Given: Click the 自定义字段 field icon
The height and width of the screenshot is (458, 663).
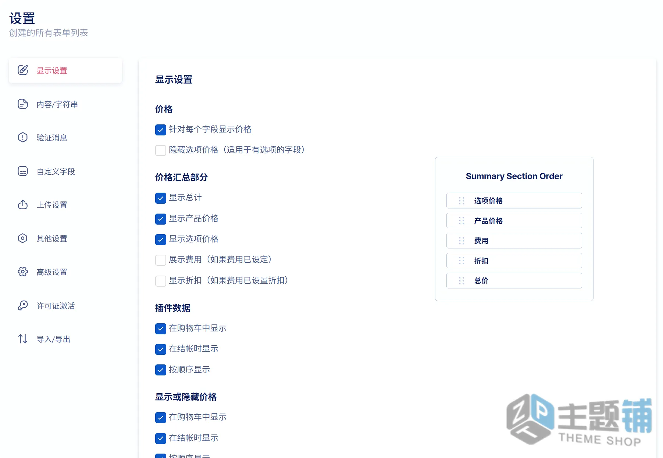Looking at the screenshot, I should (x=23, y=171).
